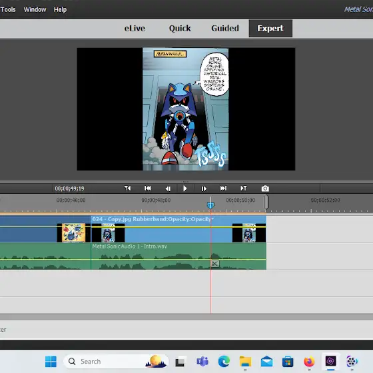Click the first Metal Sonic clip thumbnail

[x=108, y=233]
